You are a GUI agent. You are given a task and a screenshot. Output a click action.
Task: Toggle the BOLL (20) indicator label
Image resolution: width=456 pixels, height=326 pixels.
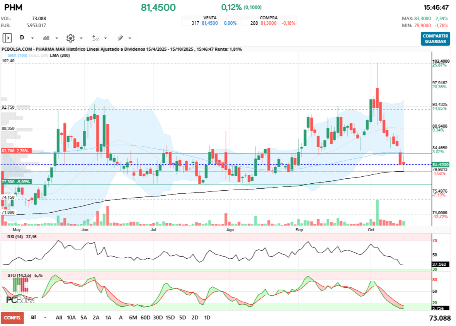click(38, 55)
